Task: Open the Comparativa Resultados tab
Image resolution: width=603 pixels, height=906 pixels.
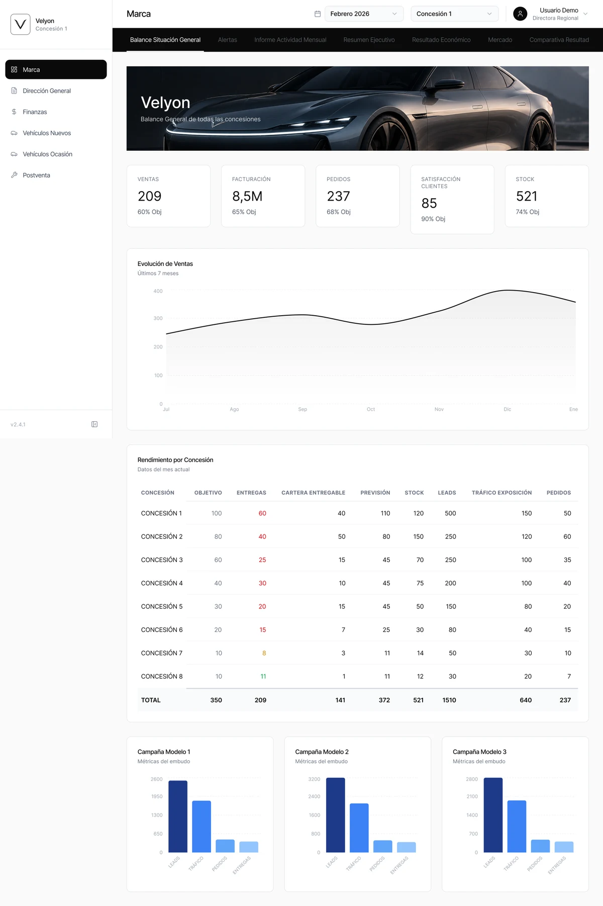Action: tap(559, 40)
